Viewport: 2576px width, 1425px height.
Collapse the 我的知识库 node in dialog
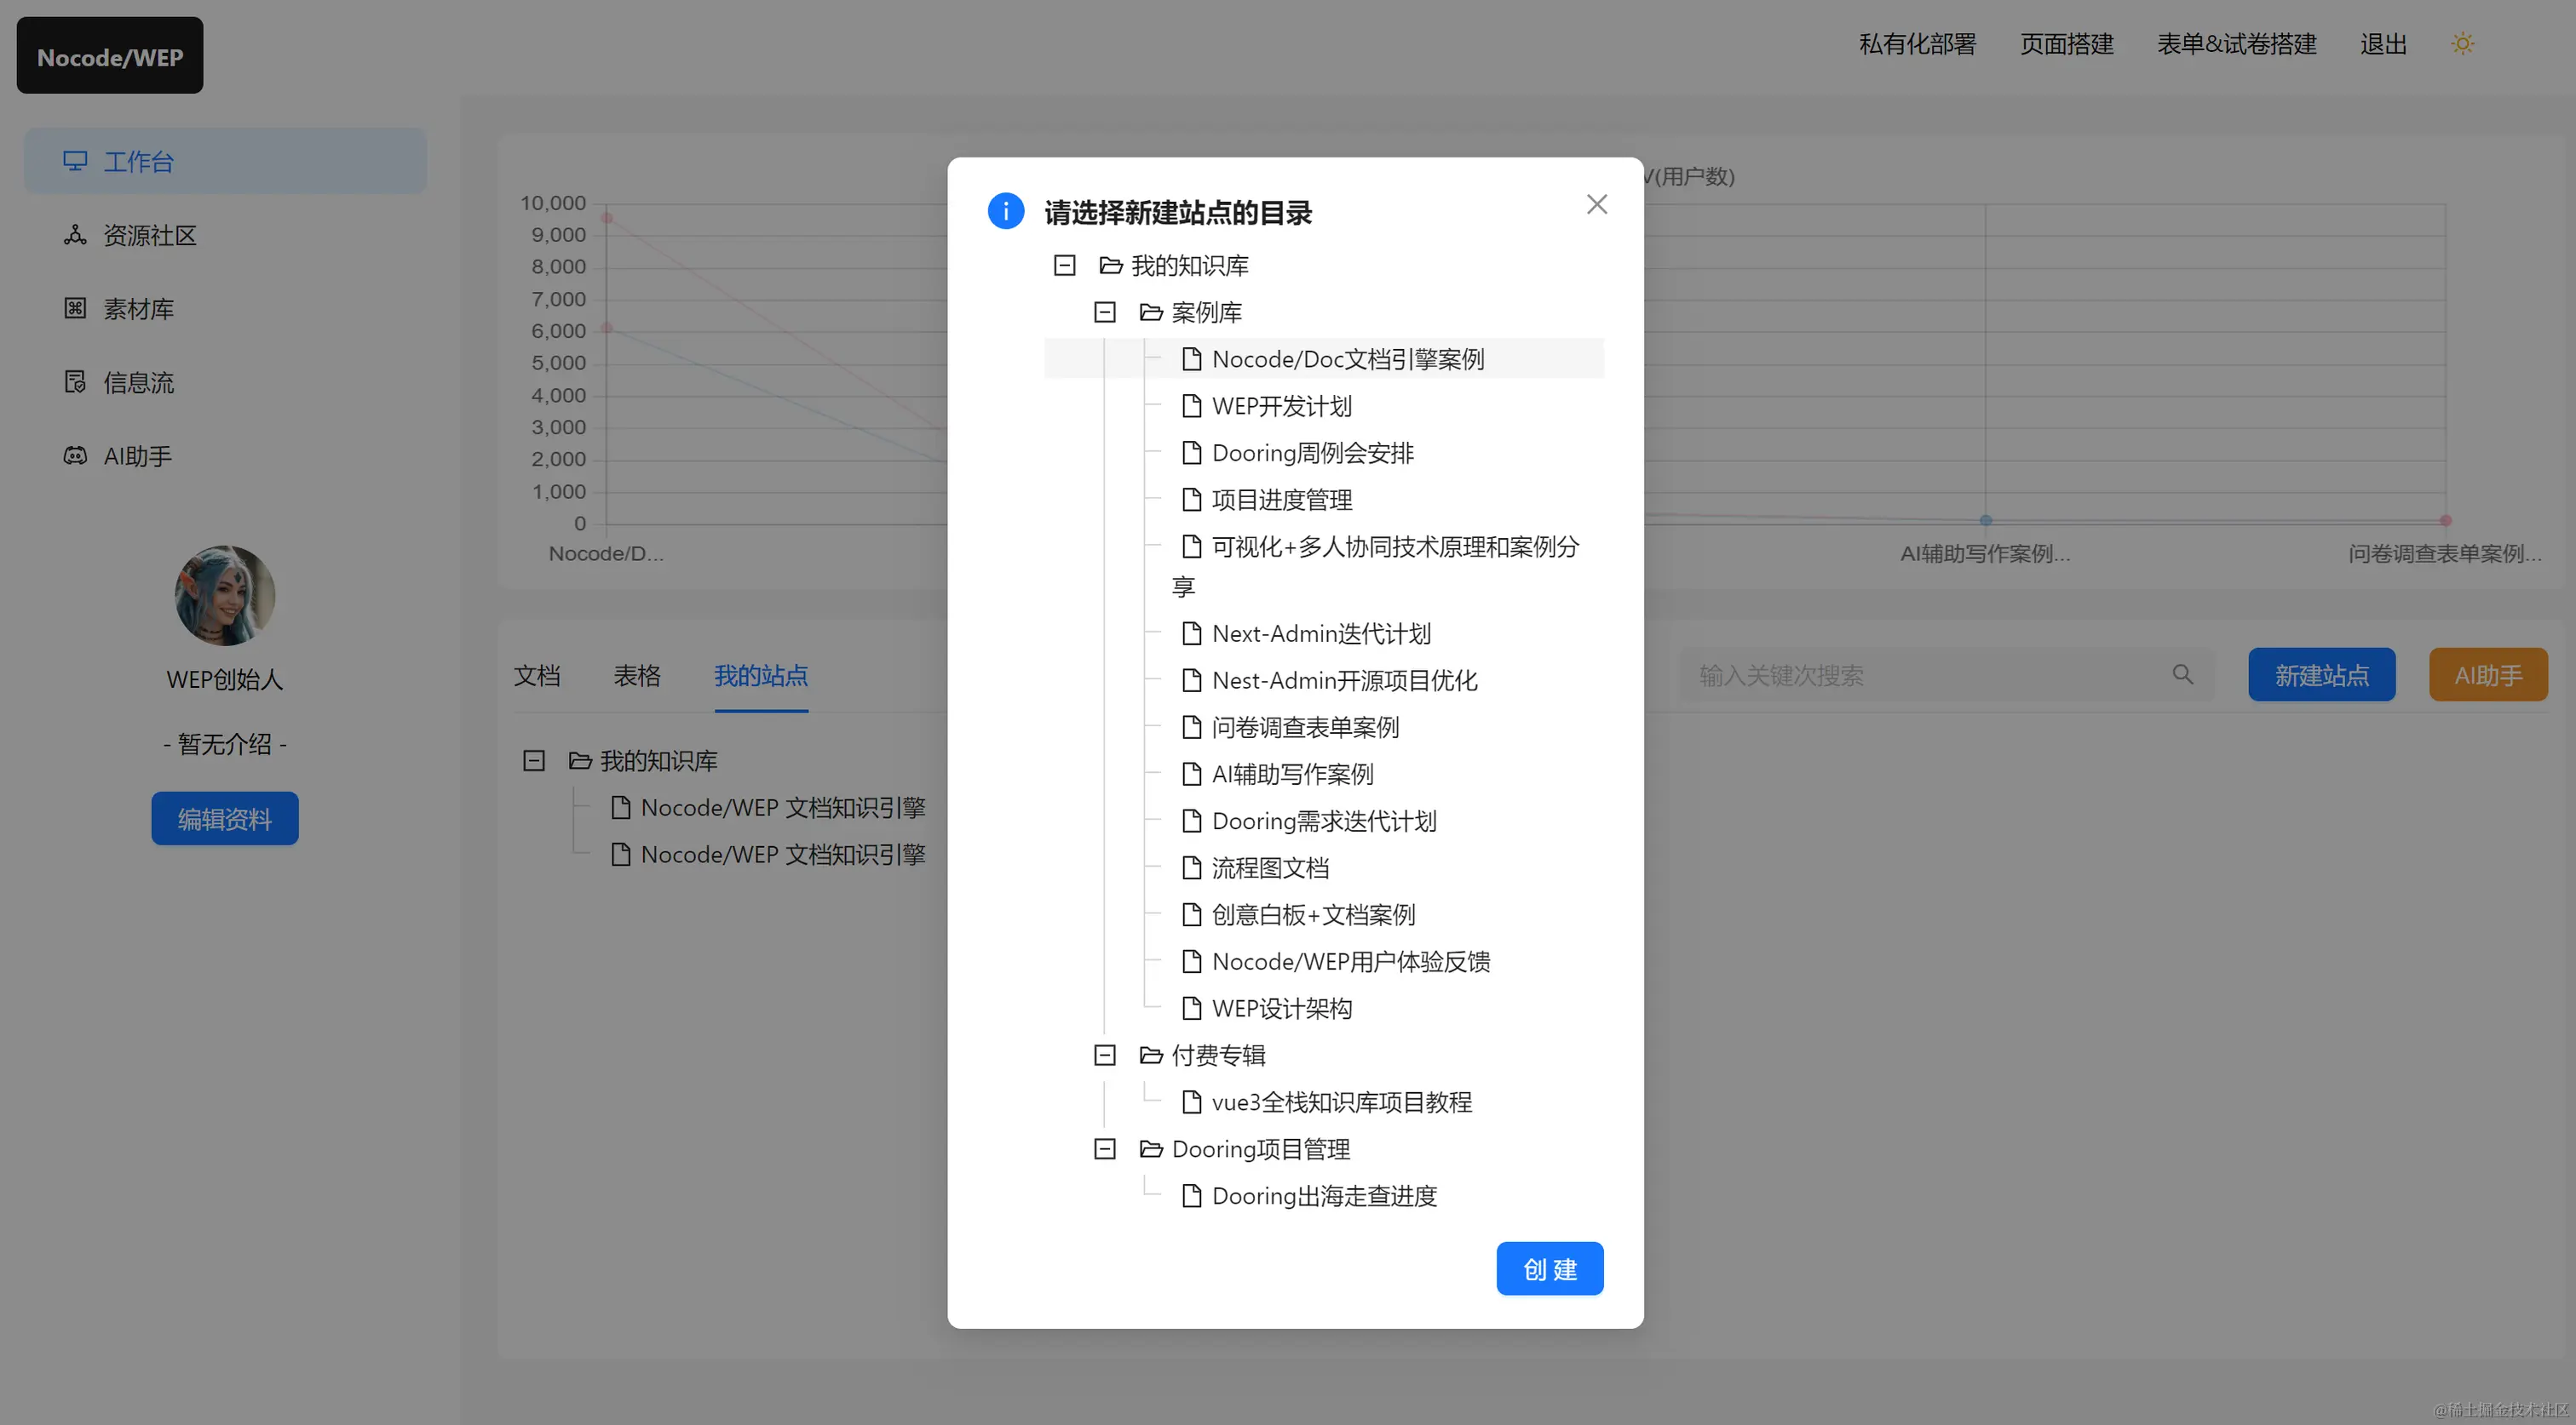point(1065,266)
